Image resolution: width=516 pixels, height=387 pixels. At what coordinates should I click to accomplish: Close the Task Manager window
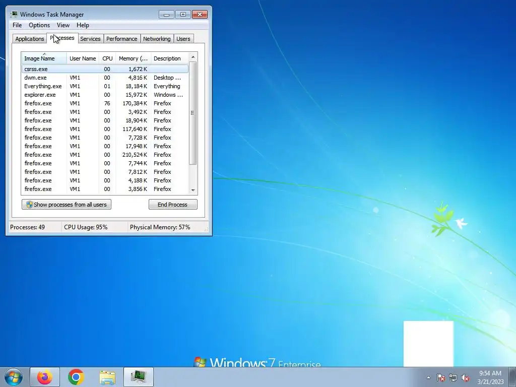[x=200, y=15]
